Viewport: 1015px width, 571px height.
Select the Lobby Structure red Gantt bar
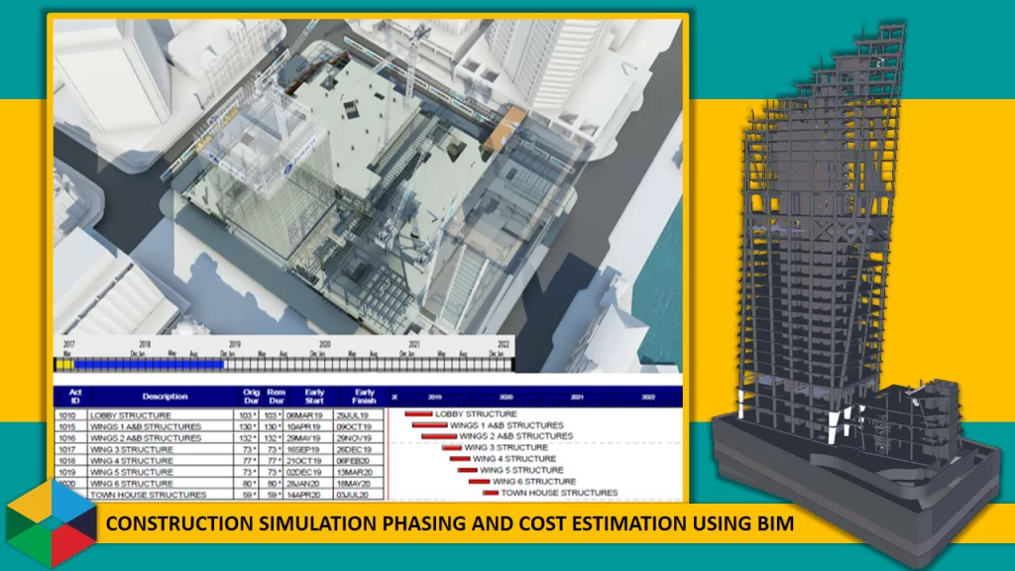click(418, 414)
